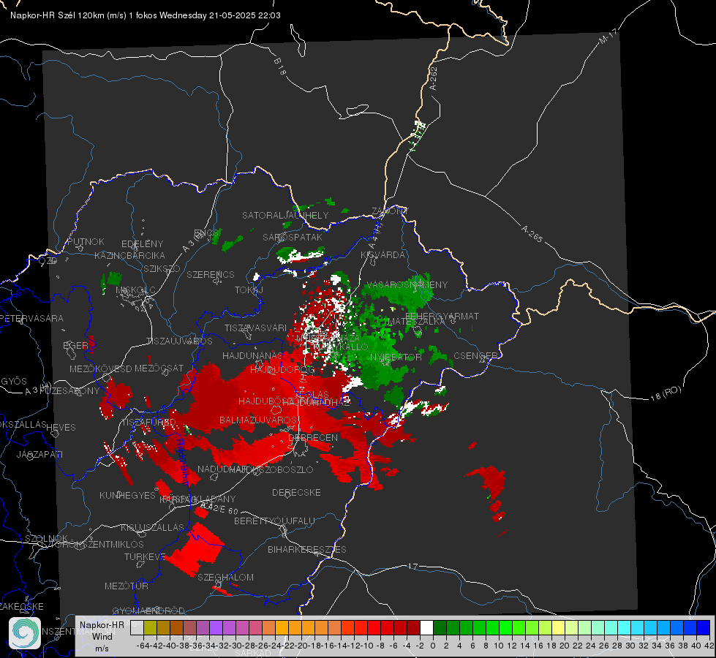The image size is (716, 658).
Task: Click the BALMAZÚJVÁROS label
Action: tap(258, 420)
